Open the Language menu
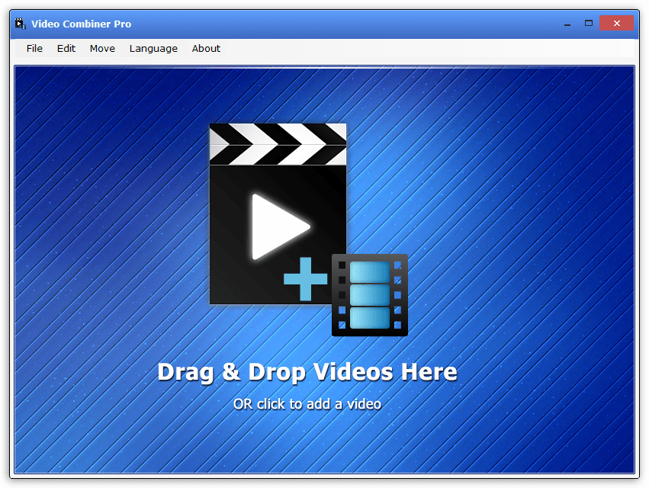Screen dimensions: 649x488 (x=153, y=49)
